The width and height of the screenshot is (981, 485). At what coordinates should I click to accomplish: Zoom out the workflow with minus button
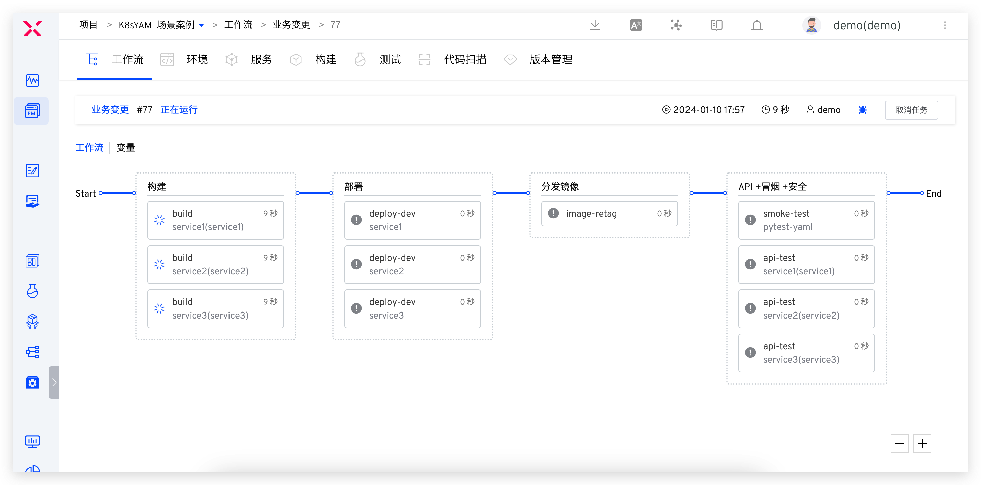[x=900, y=443]
